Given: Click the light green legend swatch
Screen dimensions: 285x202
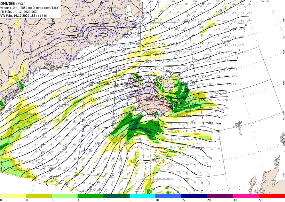Looking at the screenshot, I should point(65,196).
